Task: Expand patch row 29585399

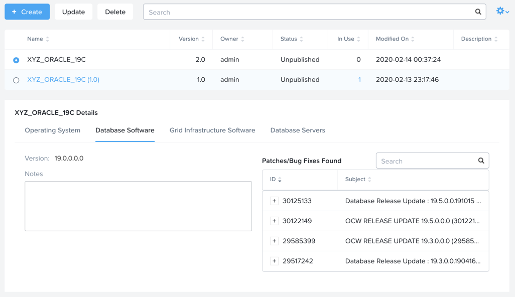Action: tap(274, 241)
